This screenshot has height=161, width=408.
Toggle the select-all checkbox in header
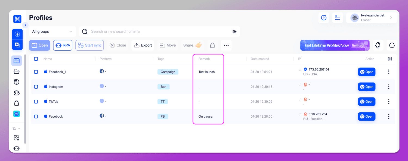(x=36, y=59)
